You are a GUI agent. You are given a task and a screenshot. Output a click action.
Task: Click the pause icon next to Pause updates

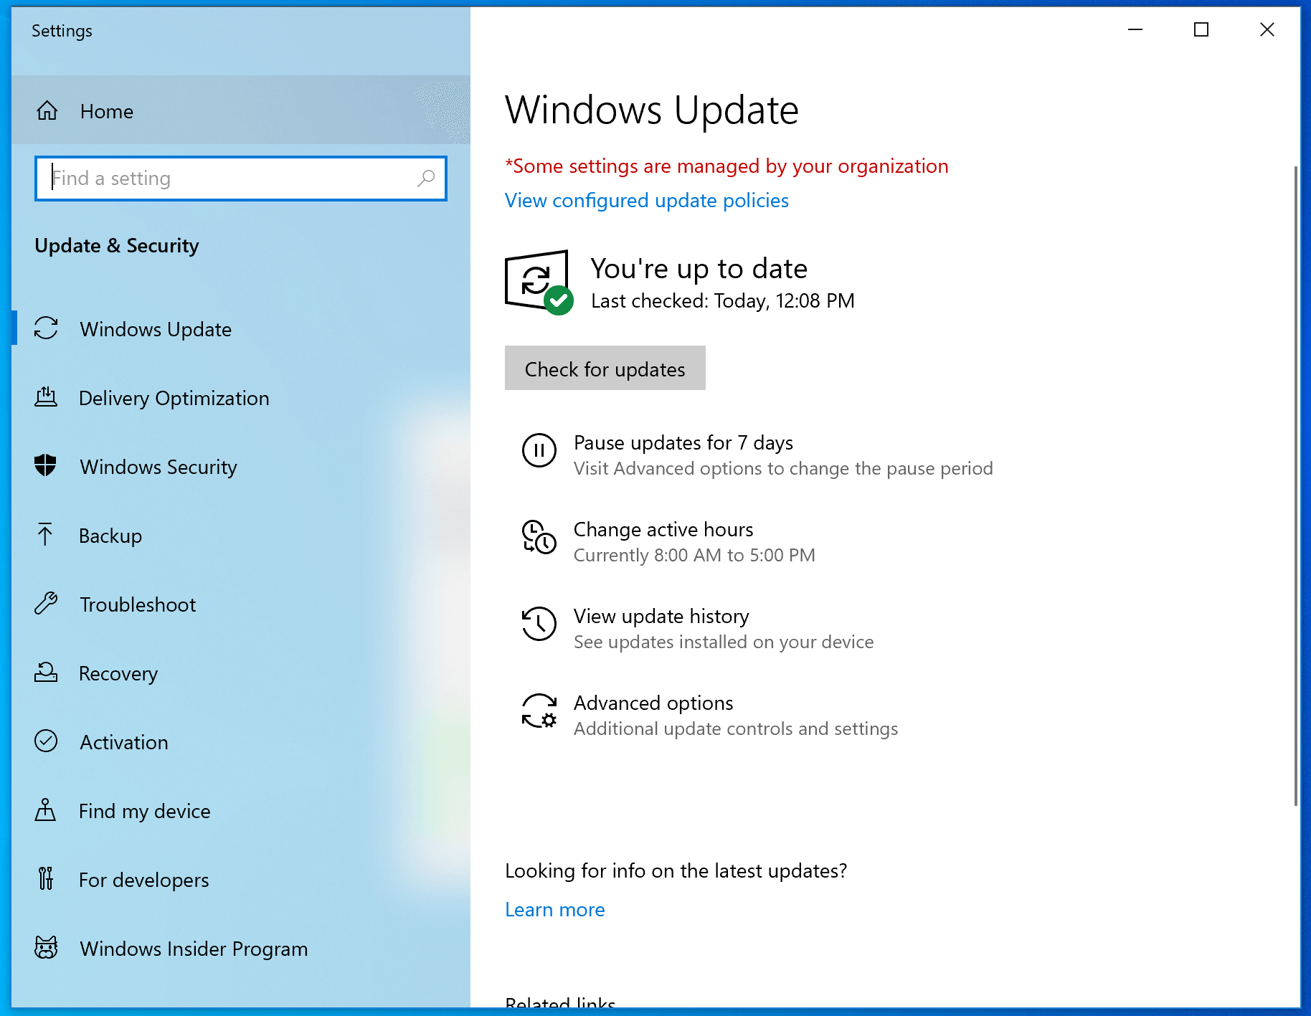click(539, 452)
